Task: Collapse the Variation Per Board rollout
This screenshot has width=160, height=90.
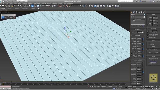Action: [x=138, y=60]
